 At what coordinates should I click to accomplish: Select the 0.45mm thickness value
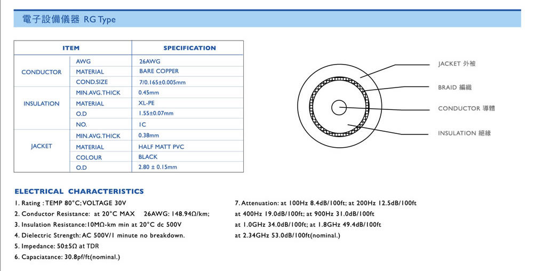point(148,92)
